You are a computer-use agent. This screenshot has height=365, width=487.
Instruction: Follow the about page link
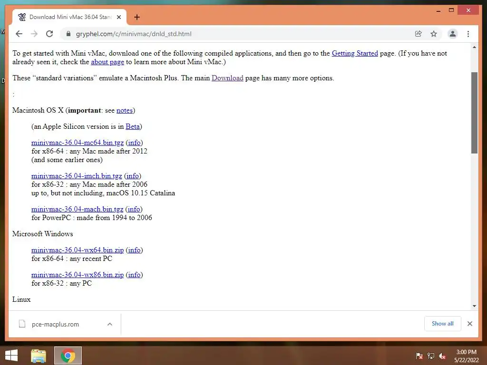click(107, 62)
